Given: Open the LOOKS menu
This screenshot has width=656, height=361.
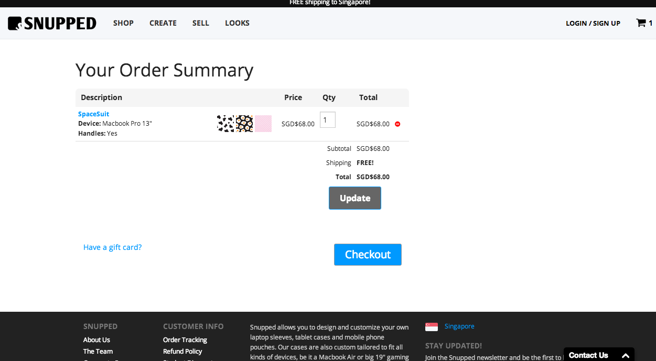Looking at the screenshot, I should (237, 23).
